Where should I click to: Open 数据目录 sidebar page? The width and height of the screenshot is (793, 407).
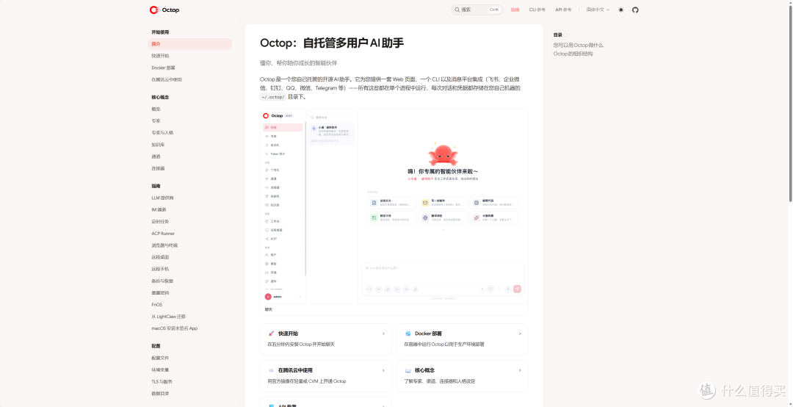click(x=160, y=393)
